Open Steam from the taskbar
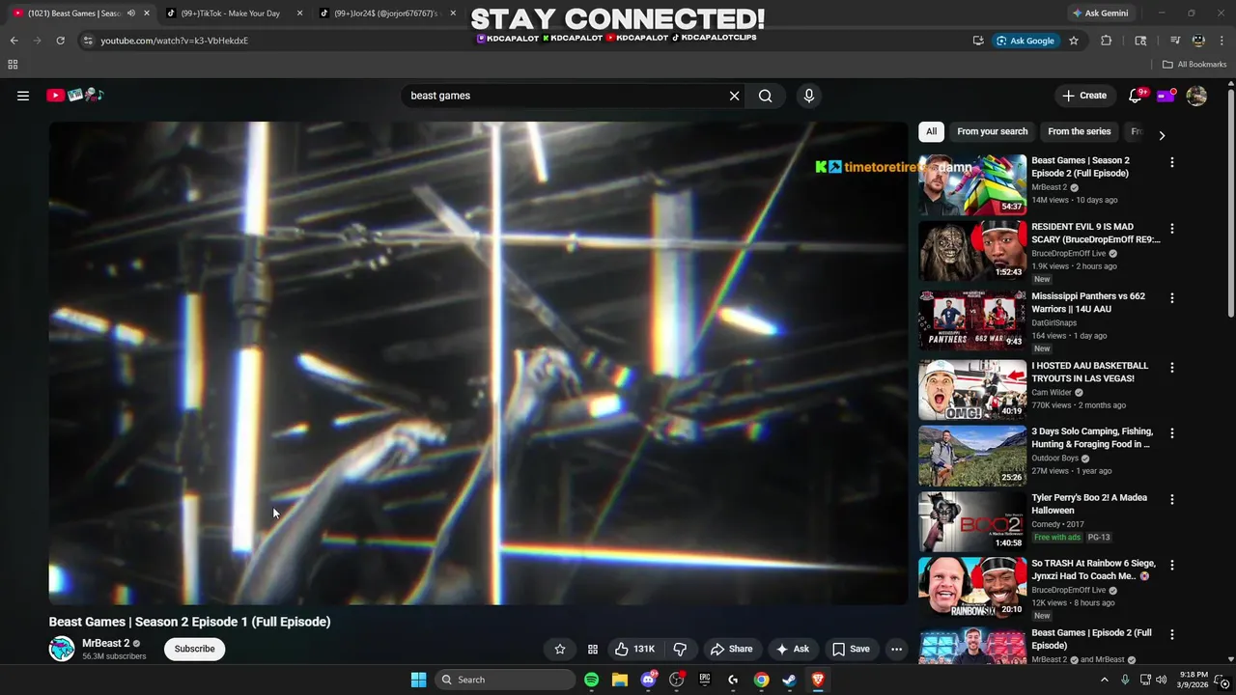Screen dimensions: 1236x695 pyautogui.click(x=789, y=680)
